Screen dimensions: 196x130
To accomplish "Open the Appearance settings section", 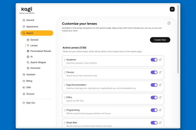I will (x=32, y=26).
